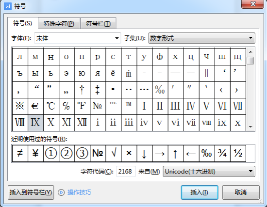The image size is (267, 207).
Task: Select the double dagger ‡ symbol
Action: (98, 90)
